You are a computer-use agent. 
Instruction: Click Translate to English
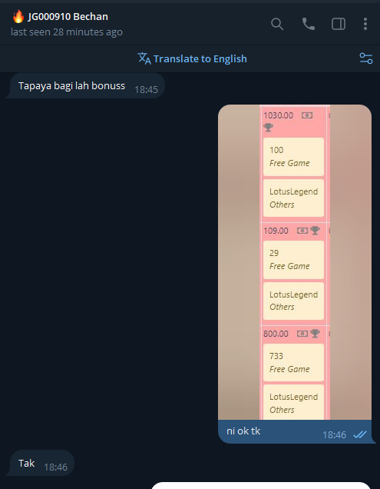coord(200,58)
